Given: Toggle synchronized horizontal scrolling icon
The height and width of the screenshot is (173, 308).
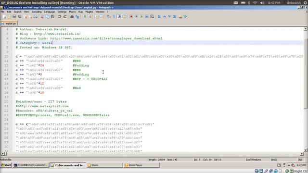Looking at the screenshot, I should (x=102, y=17).
